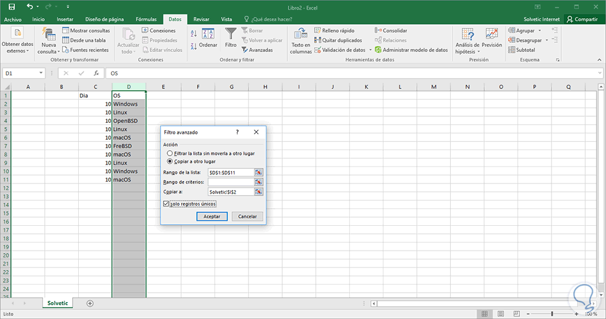Open the Fórmulas ribbon tab

(x=145, y=19)
